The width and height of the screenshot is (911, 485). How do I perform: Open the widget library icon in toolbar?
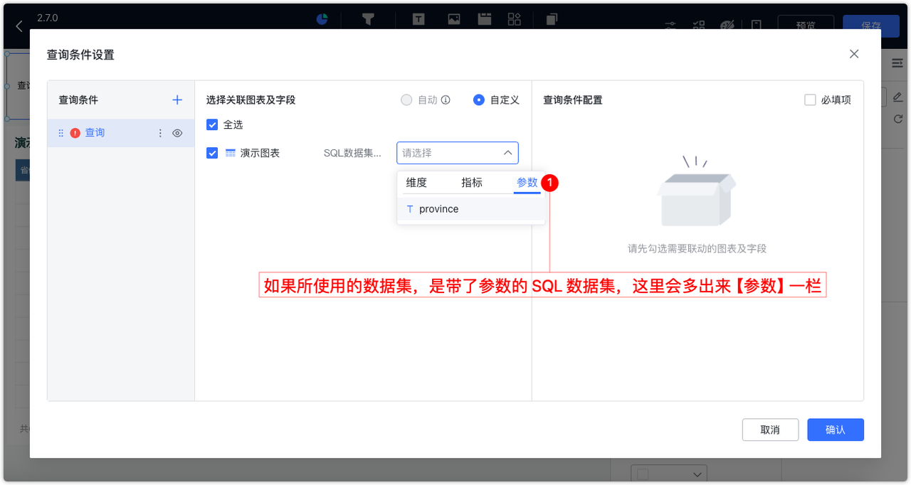[x=515, y=19]
